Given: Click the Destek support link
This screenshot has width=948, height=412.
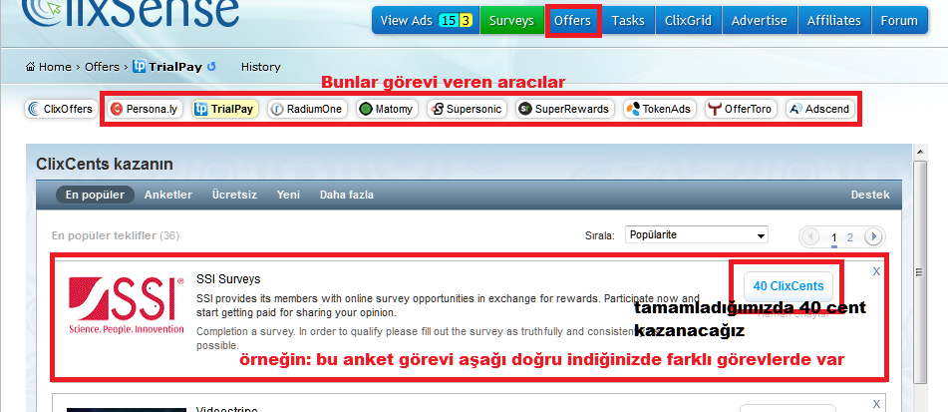Looking at the screenshot, I should point(870,195).
